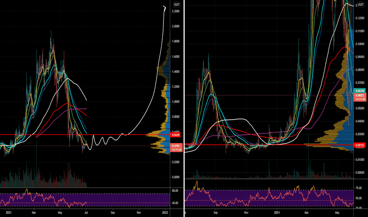Click the 0.03000 price axis label
The height and width of the screenshot is (217, 368).
(360, 134)
